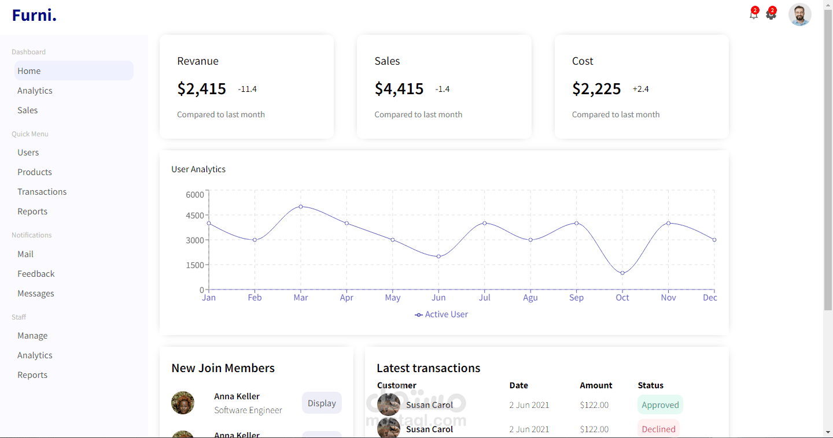Click the Declined status badge

coord(658,429)
